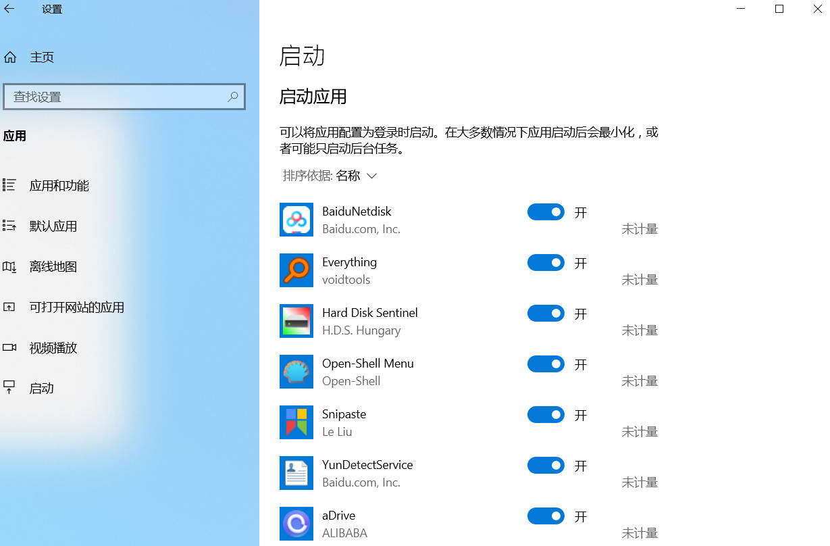The width and height of the screenshot is (830, 546).
Task: Click the search magnifier icon in 查找设置 box
Action: (x=233, y=97)
